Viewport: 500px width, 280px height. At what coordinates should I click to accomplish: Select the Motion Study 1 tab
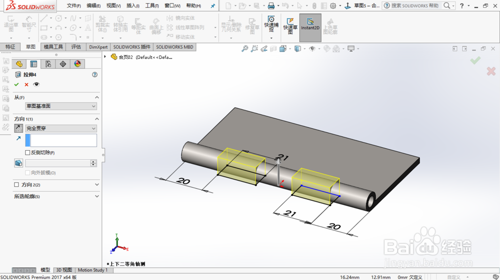tap(93, 270)
